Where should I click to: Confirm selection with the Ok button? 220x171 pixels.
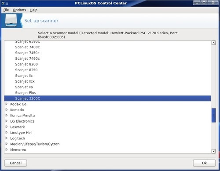click(204, 163)
